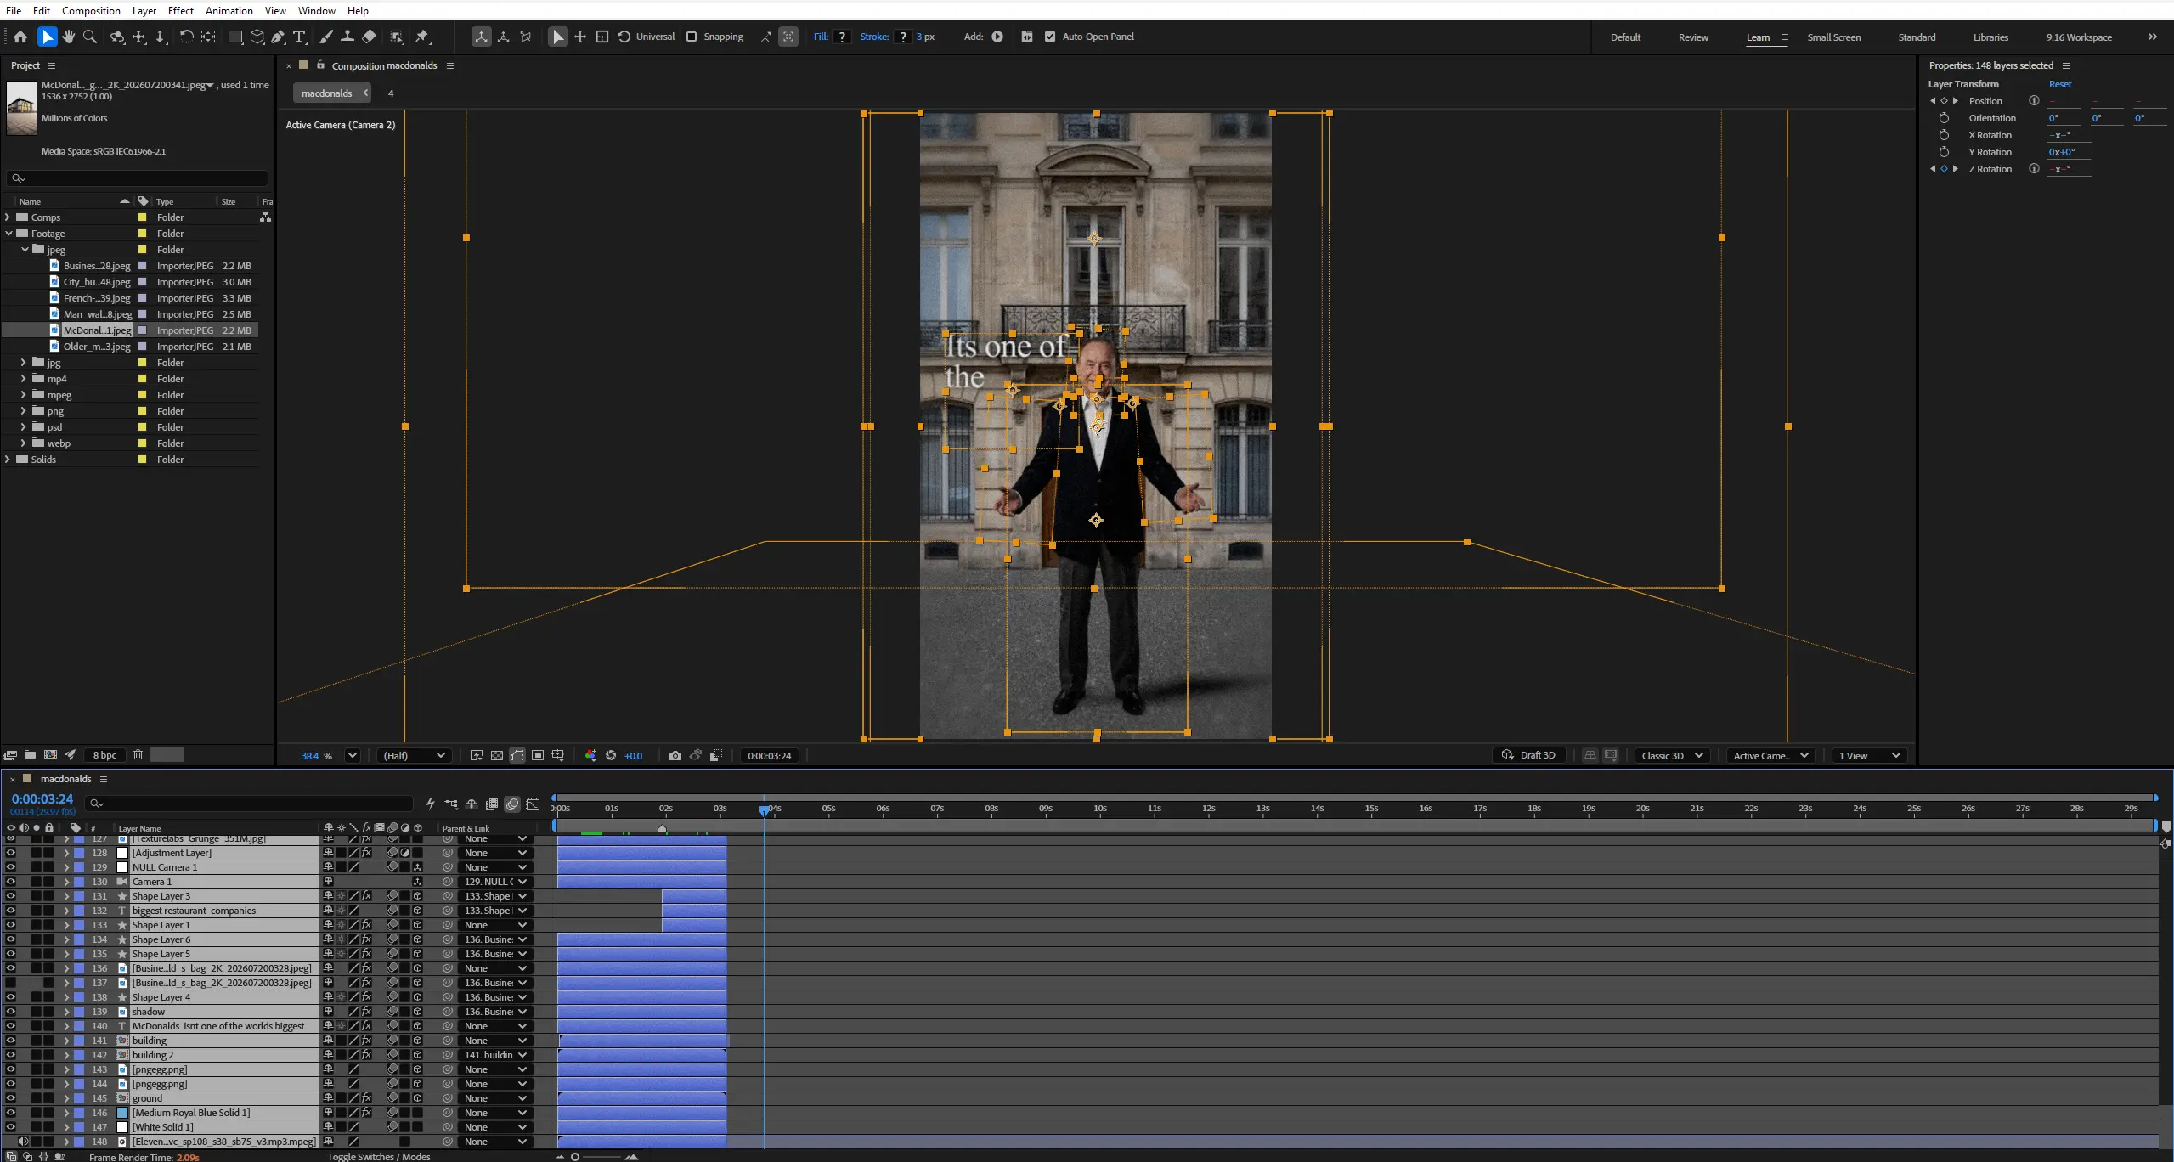The height and width of the screenshot is (1162, 2174).
Task: Click Toggle Switches / Modes
Action: coord(379,1156)
